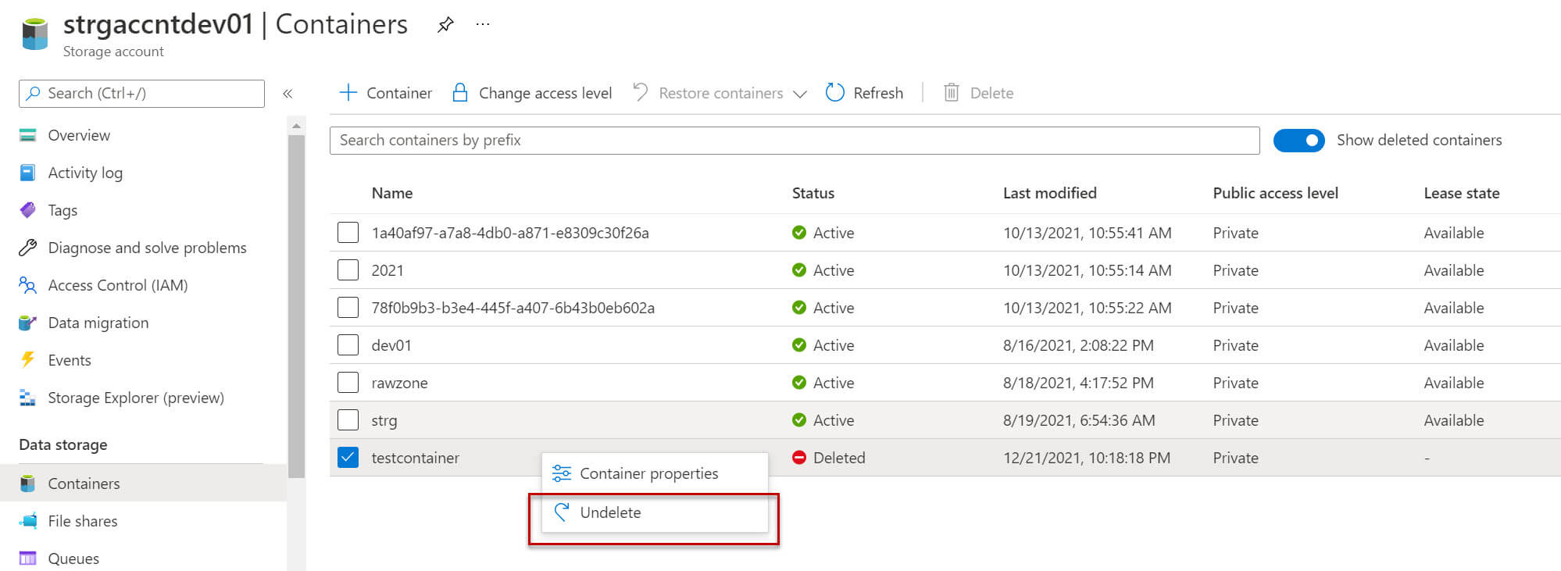Open Events from the sidebar
This screenshot has width=1561, height=571.
pos(69,360)
